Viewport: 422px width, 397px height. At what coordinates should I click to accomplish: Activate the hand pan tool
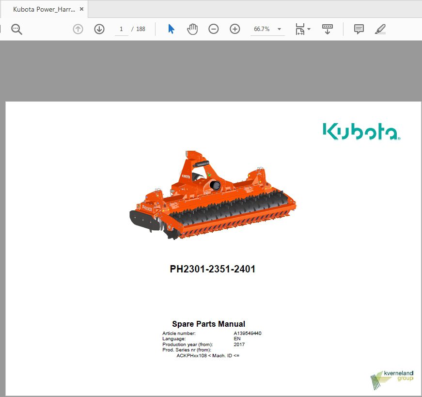click(192, 29)
